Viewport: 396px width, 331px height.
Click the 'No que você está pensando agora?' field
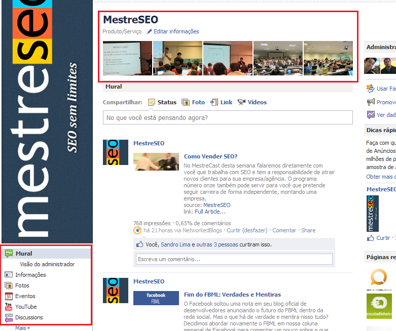pyautogui.click(x=227, y=118)
